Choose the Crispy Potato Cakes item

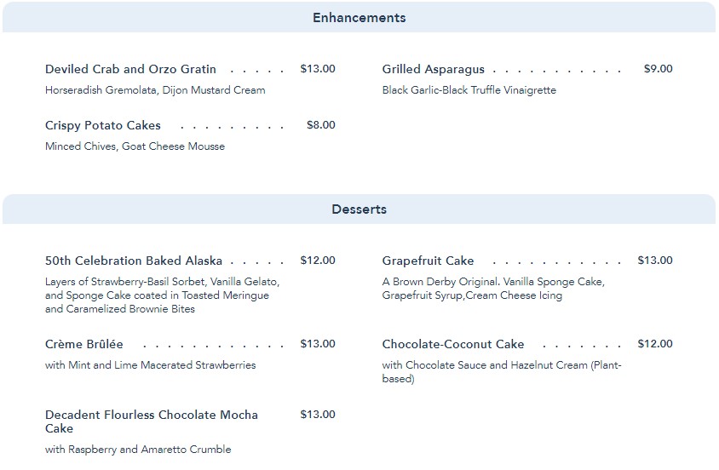pyautogui.click(x=102, y=126)
